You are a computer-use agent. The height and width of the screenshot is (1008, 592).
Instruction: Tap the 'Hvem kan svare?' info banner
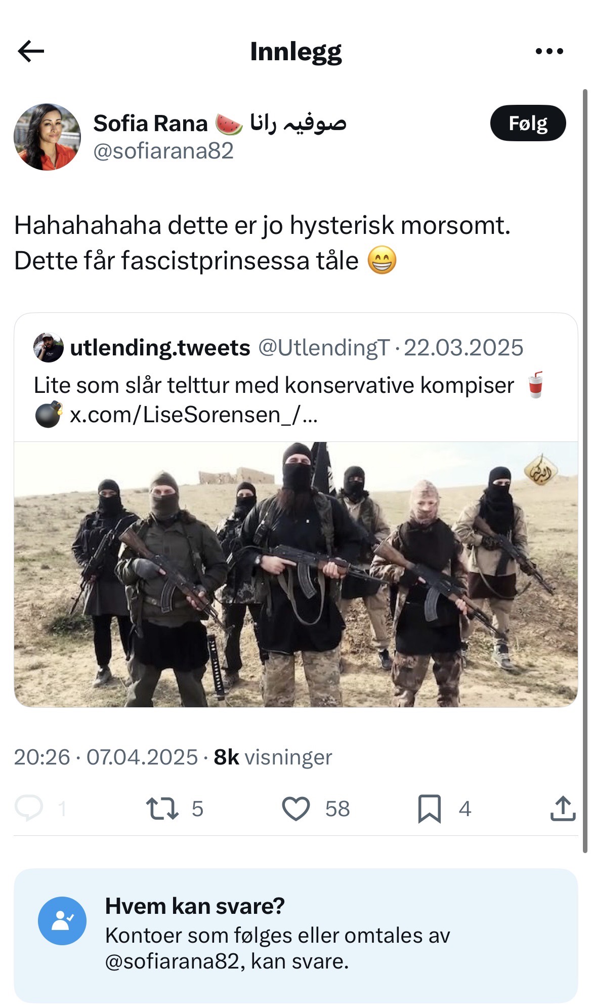[295, 935]
